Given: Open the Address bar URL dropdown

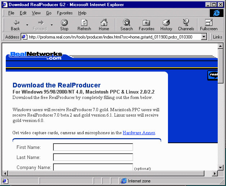Looking at the screenshot, I should (x=204, y=37).
